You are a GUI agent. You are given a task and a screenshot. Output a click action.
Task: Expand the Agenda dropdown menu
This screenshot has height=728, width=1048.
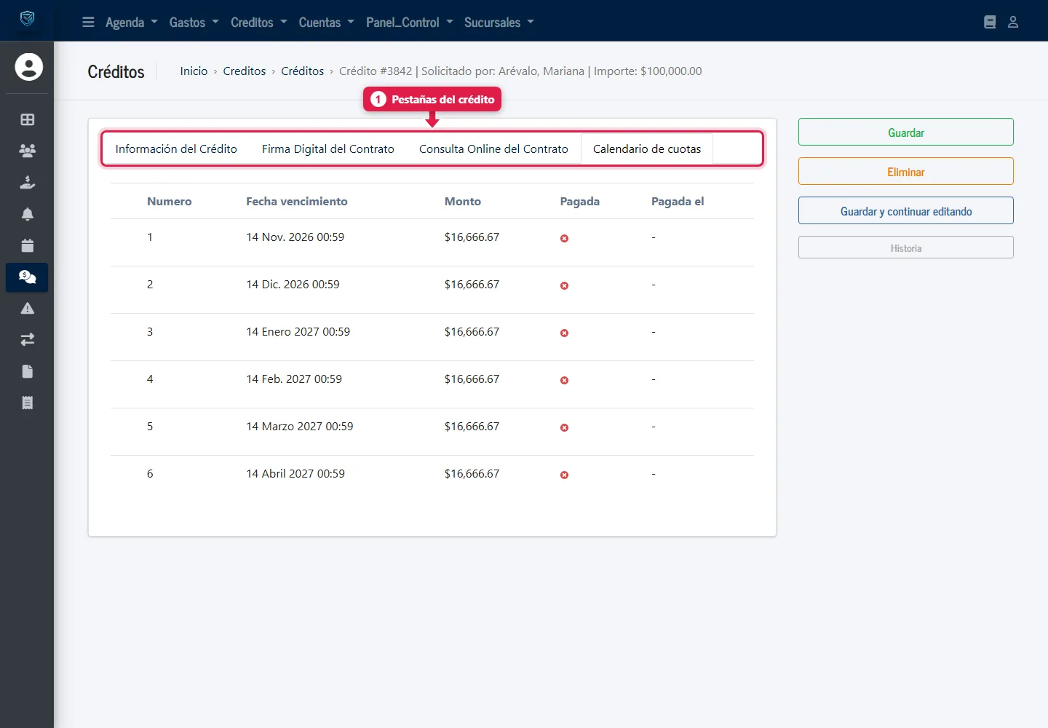(132, 23)
